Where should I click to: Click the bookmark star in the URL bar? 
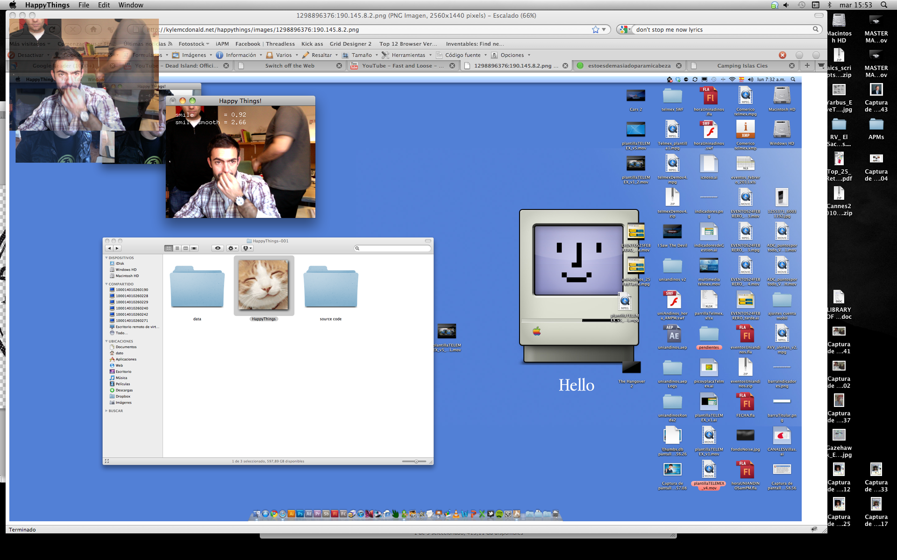(x=595, y=29)
